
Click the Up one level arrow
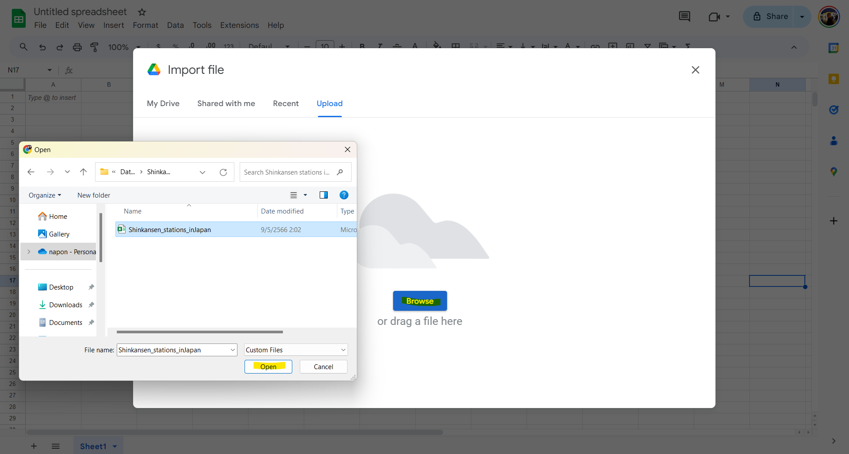point(83,172)
